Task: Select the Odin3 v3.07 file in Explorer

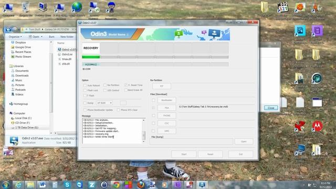Action: point(67,49)
